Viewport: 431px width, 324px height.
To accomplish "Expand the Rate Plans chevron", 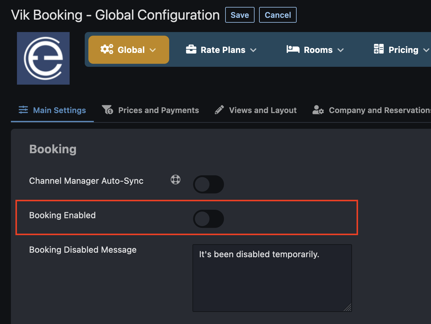I will pyautogui.click(x=253, y=50).
